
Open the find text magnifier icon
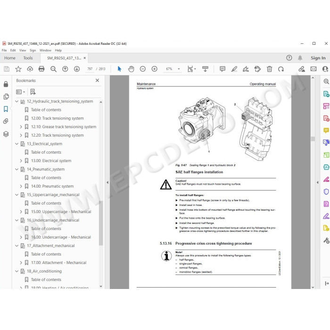[x=53, y=69]
